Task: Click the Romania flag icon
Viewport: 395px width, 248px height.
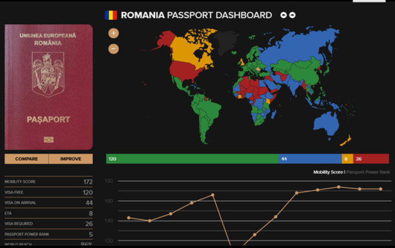Action: 111,15
